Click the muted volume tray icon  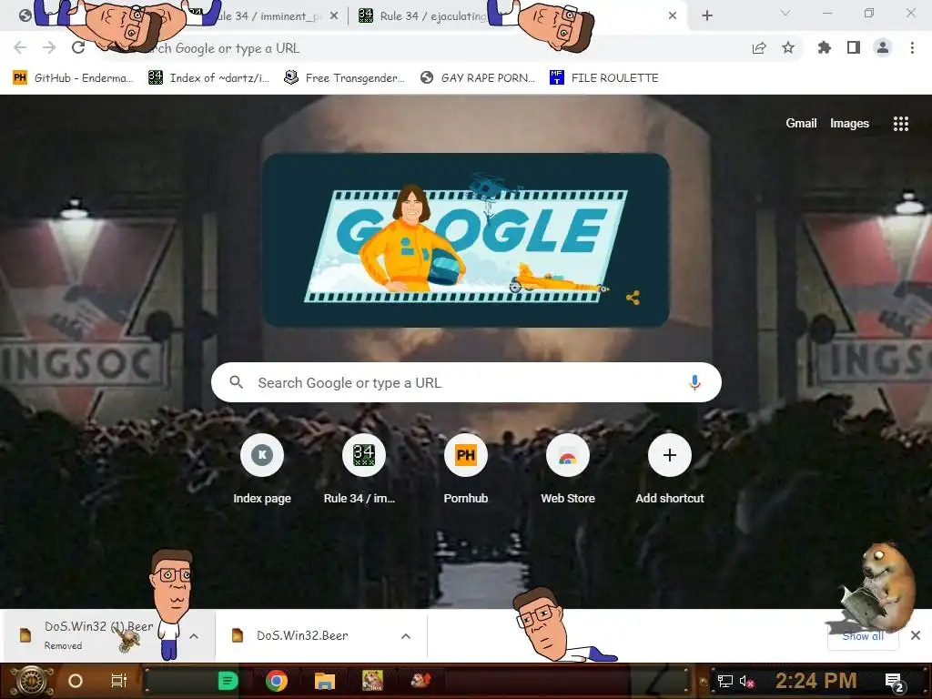(x=746, y=681)
